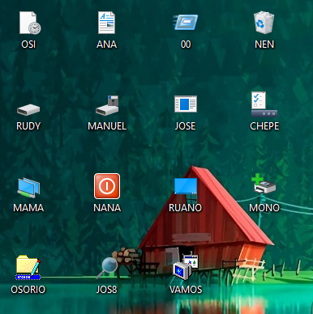
Task: Select the RUDY hard drive icon
Action: [x=28, y=110]
